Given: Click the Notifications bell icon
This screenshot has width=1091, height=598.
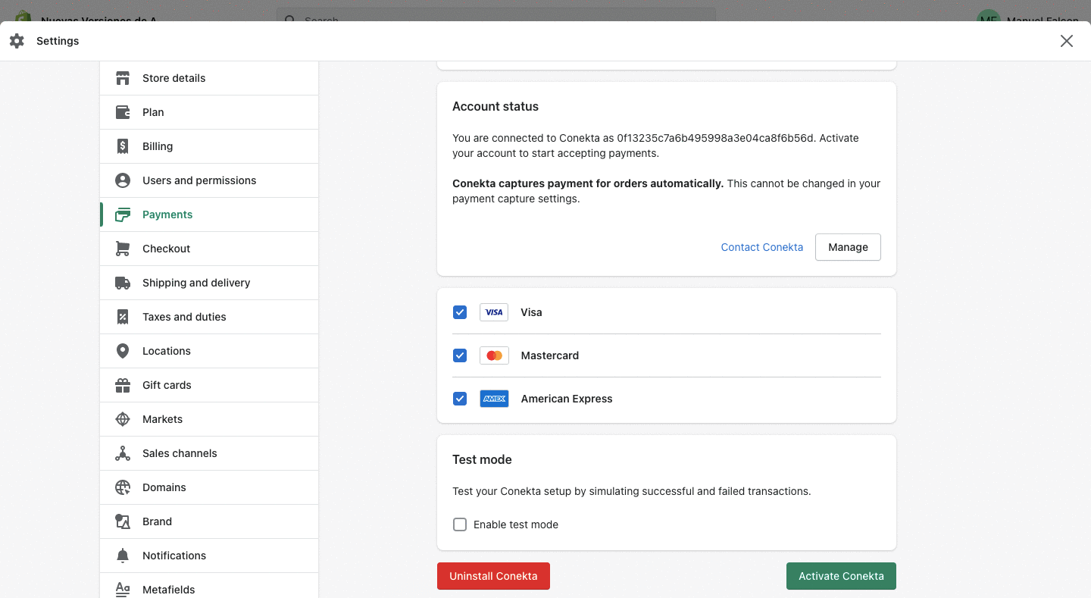Looking at the screenshot, I should pyautogui.click(x=123, y=556).
